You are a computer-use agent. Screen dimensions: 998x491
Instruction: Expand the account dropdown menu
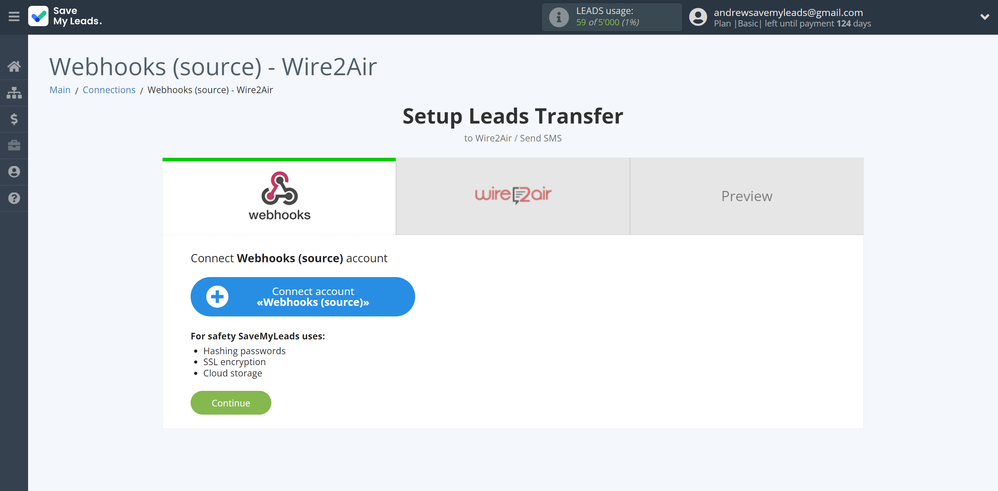point(982,17)
